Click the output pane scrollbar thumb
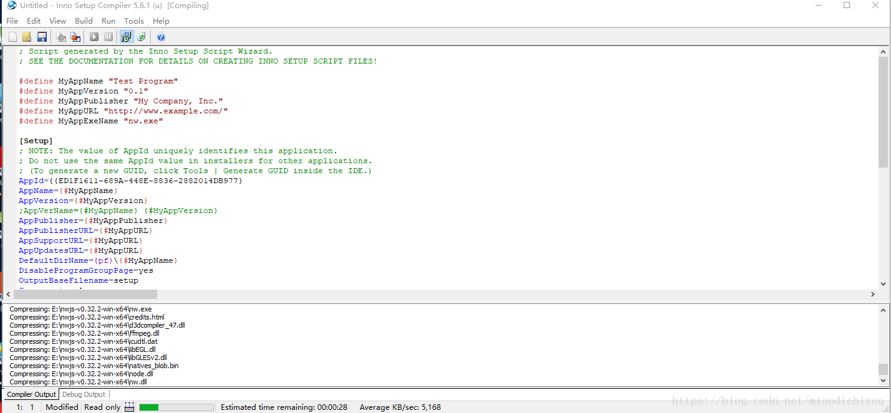This screenshot has width=891, height=413. pyautogui.click(x=883, y=369)
